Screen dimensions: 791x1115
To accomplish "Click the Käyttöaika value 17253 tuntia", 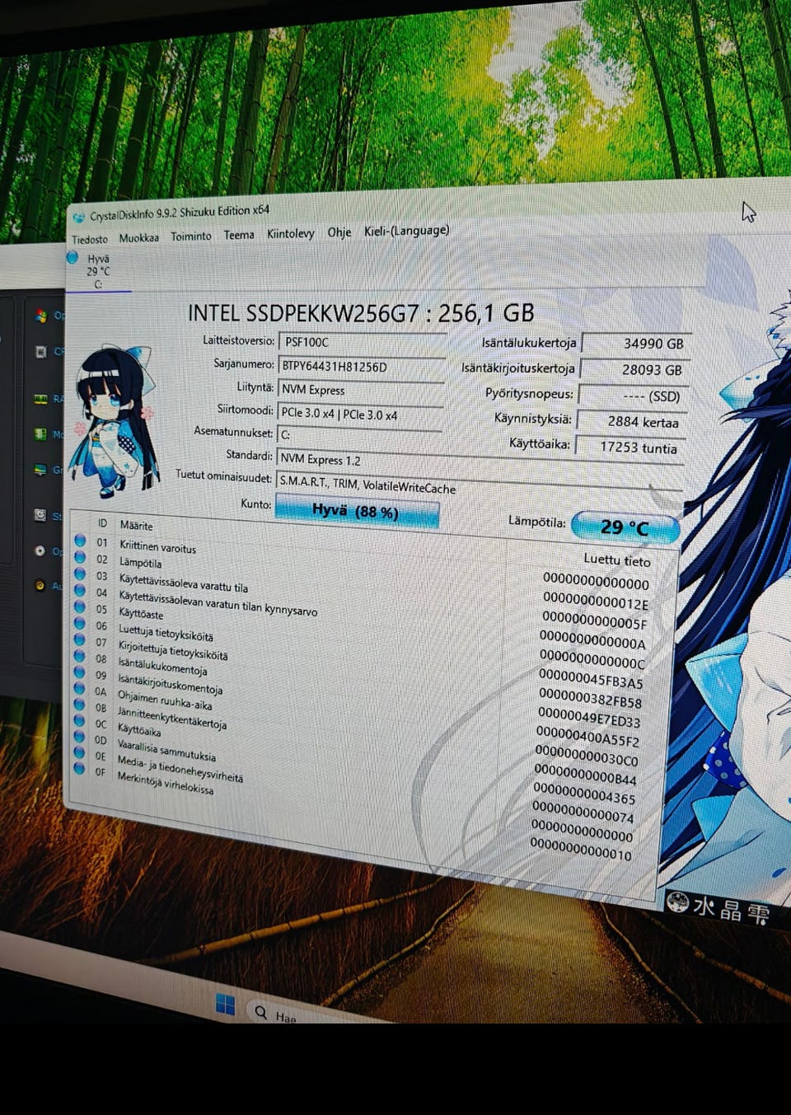I will click(629, 447).
